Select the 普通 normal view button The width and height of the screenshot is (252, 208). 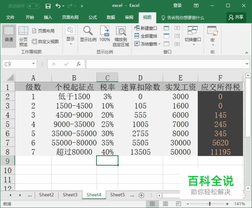(x=9, y=36)
